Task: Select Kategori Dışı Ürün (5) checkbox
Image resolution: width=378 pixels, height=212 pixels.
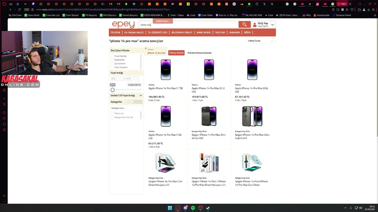Action: pyautogui.click(x=112, y=117)
